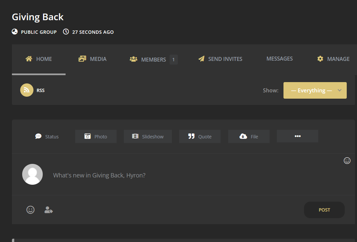Open emoji picker at top of post box
Screen dimensions: 357x242
tap(347, 161)
